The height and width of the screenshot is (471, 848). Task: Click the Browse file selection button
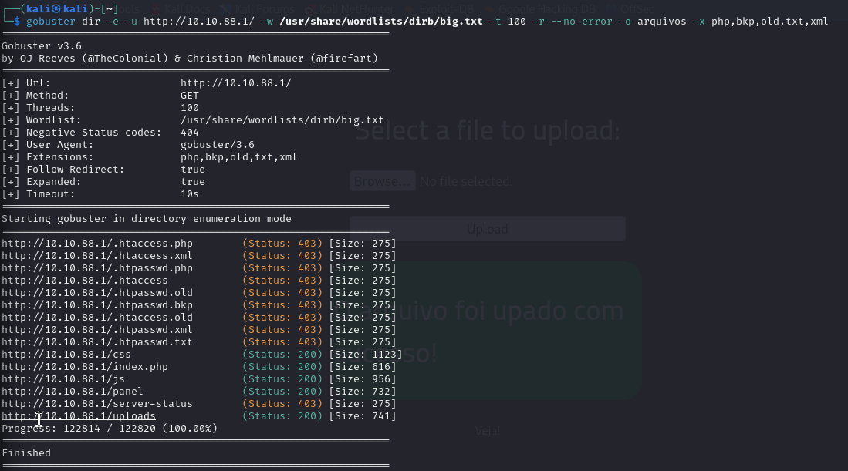[382, 180]
